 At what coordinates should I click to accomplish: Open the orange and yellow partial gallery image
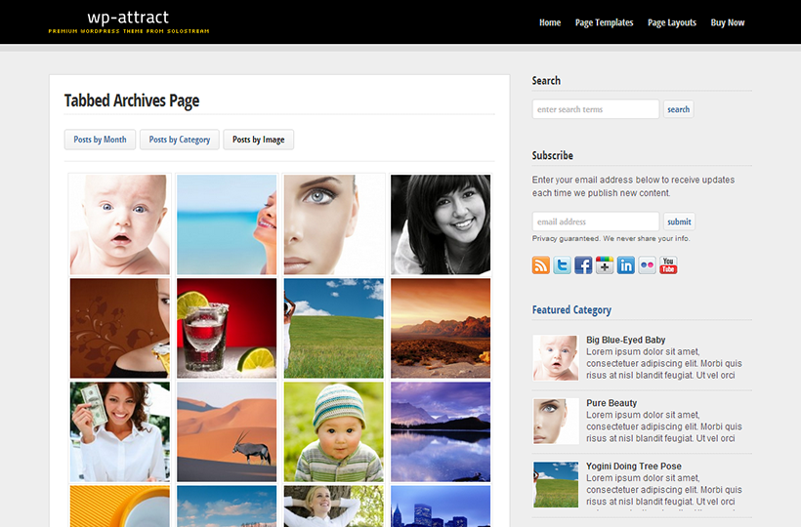[120, 507]
